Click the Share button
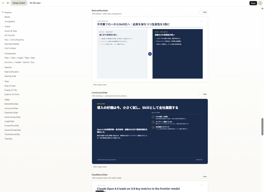The width and height of the screenshot is (264, 192). 253,3
